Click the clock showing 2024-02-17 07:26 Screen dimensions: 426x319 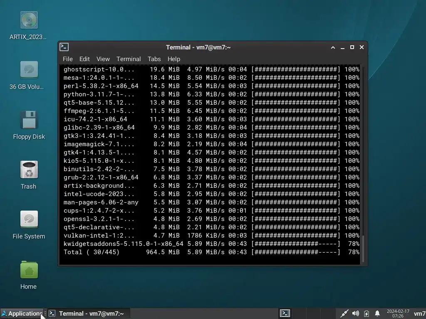[x=398, y=313]
